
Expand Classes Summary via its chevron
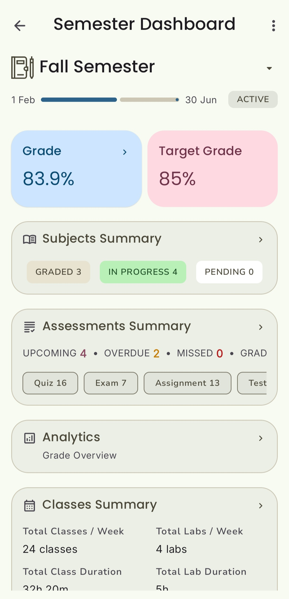[x=261, y=506]
